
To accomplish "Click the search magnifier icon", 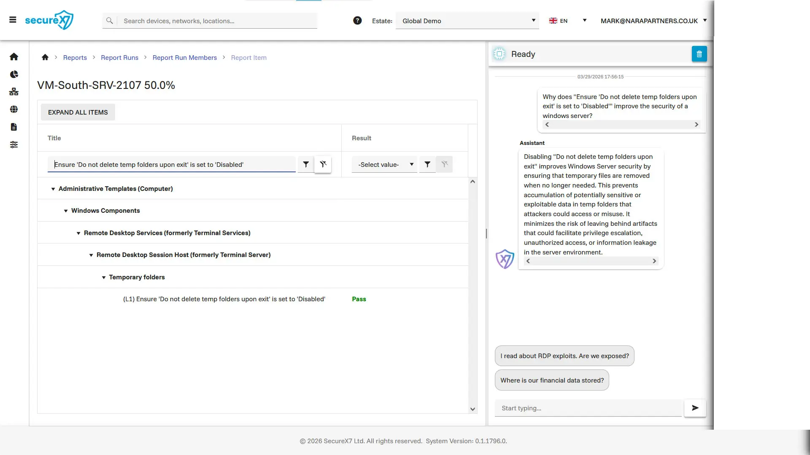I will 109,21.
